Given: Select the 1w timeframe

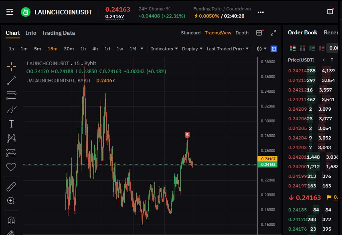Looking at the screenshot, I should pos(119,49).
